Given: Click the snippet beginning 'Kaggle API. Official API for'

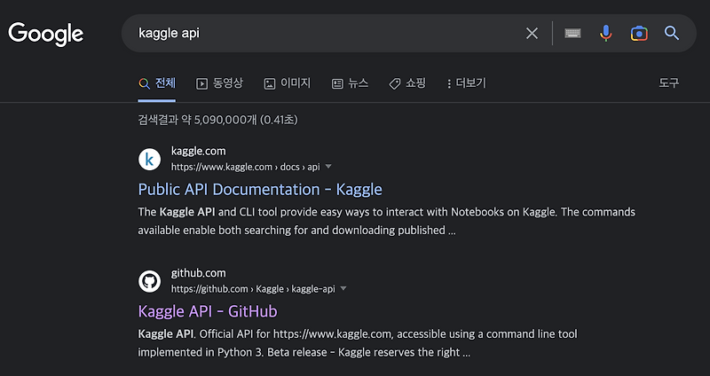Looking at the screenshot, I should click(358, 343).
